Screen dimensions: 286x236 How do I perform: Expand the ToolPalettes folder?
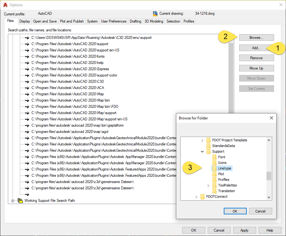pos(208,185)
